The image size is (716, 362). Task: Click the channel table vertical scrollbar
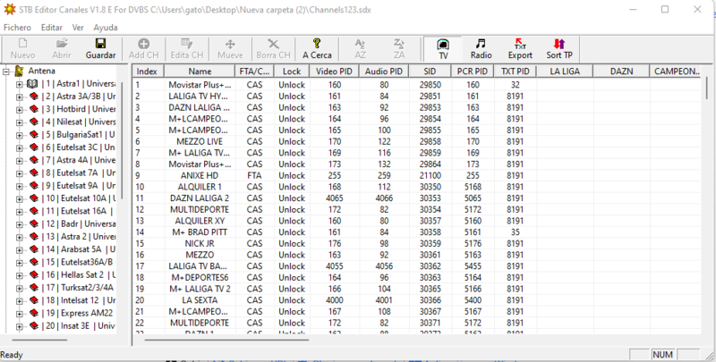tap(708, 88)
